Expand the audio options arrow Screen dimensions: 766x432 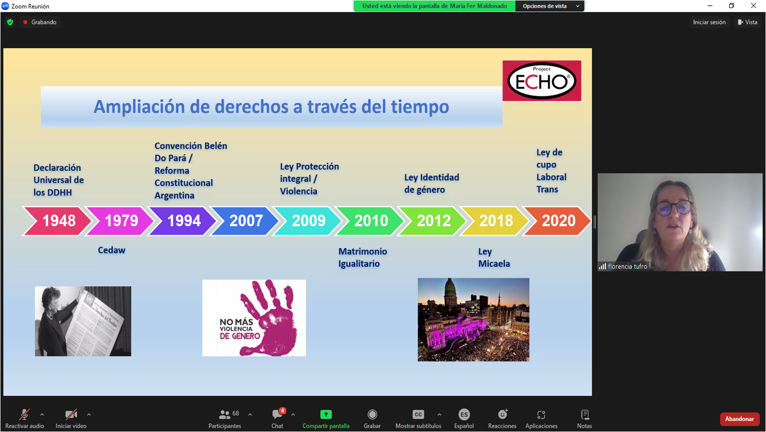42,414
